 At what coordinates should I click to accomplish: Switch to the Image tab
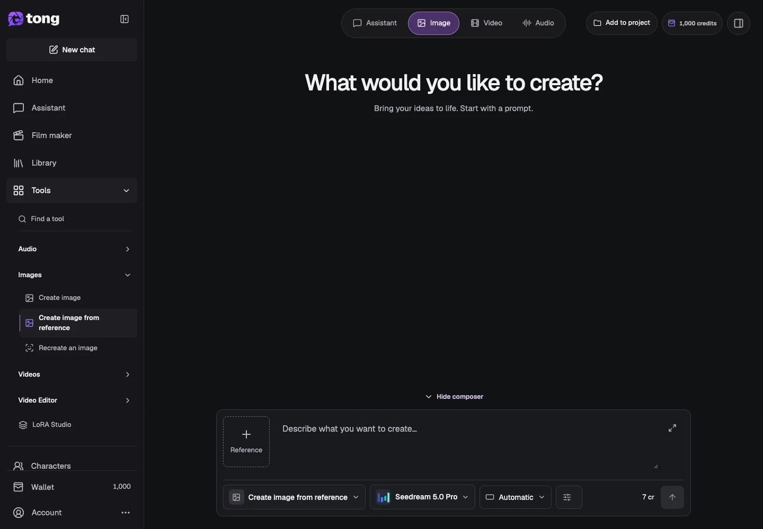pyautogui.click(x=433, y=23)
